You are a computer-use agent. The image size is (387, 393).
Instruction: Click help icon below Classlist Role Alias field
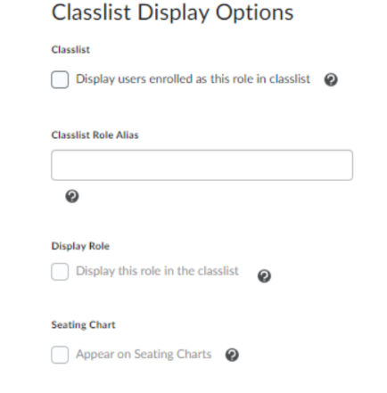[x=72, y=196]
